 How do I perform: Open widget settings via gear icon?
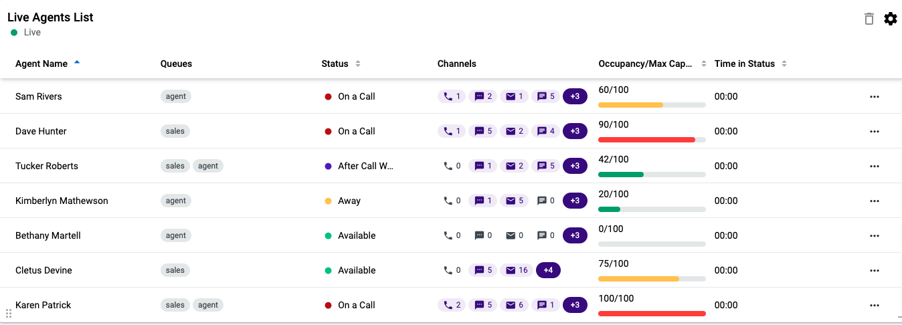pyautogui.click(x=891, y=19)
